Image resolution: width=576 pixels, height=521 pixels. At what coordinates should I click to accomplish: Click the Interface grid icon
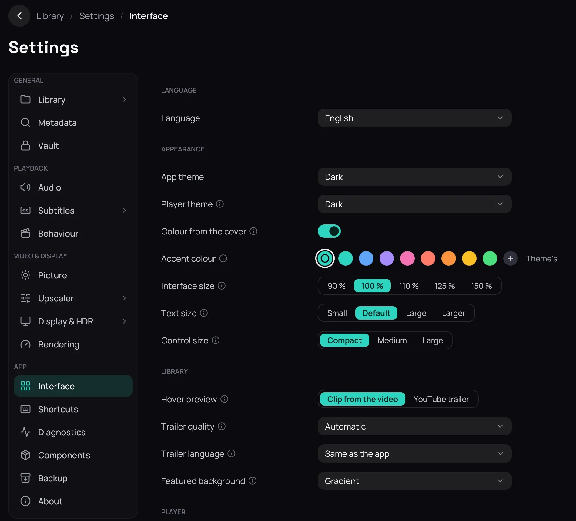coord(25,386)
